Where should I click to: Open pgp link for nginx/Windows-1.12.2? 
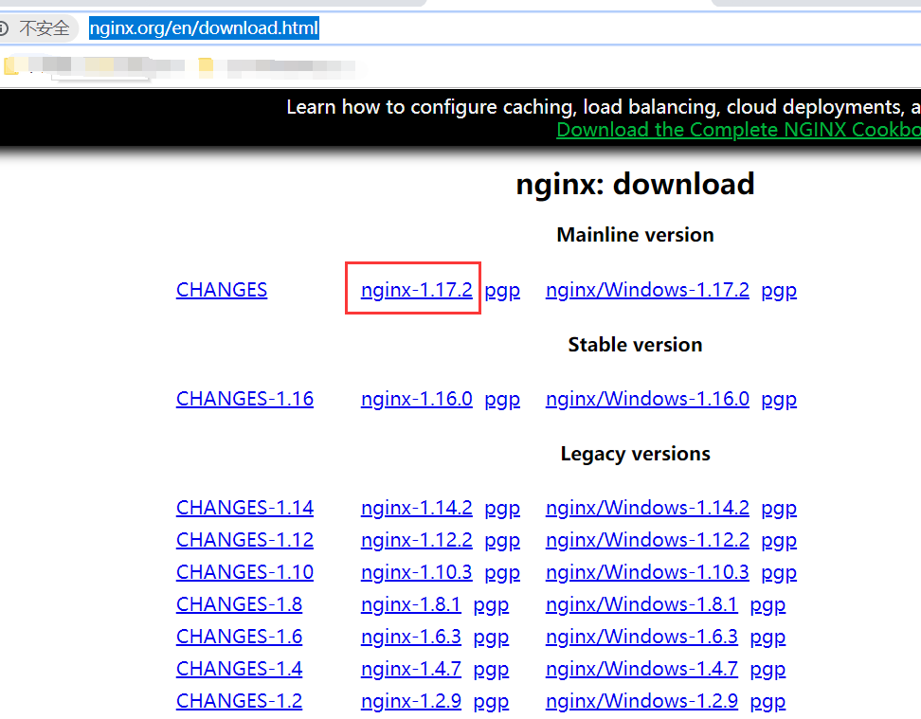[779, 542]
